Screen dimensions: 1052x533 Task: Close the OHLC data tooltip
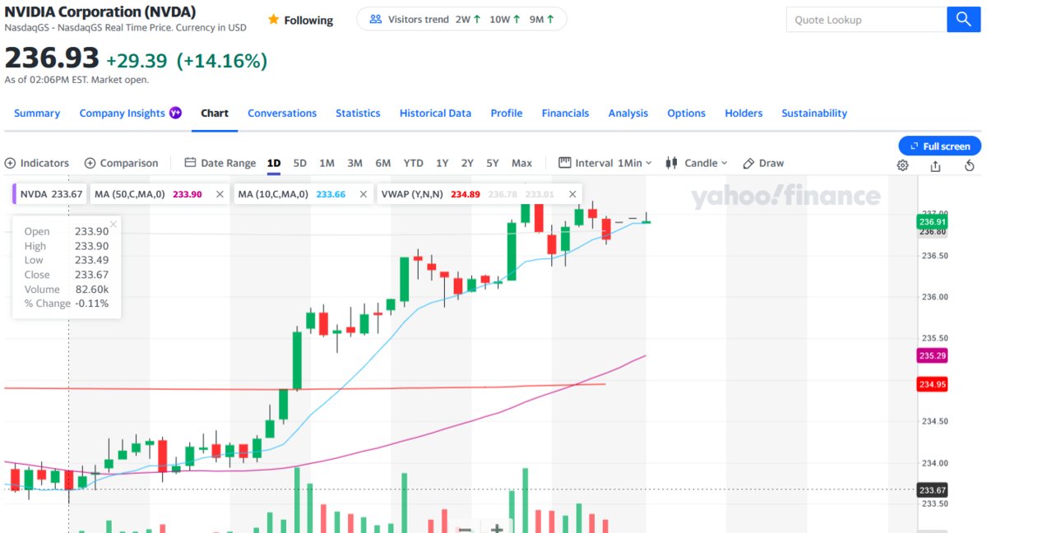(x=114, y=224)
